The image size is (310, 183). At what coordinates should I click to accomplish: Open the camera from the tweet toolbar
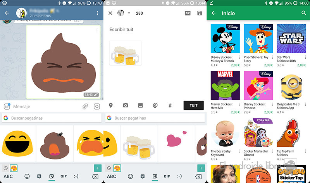126,105
